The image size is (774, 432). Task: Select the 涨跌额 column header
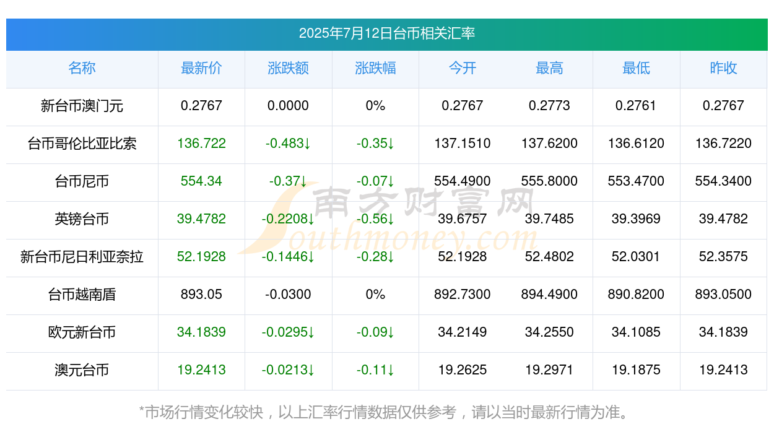289,68
